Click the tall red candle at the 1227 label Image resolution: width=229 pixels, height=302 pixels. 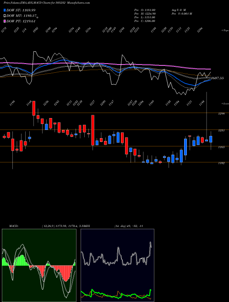pos(93,130)
